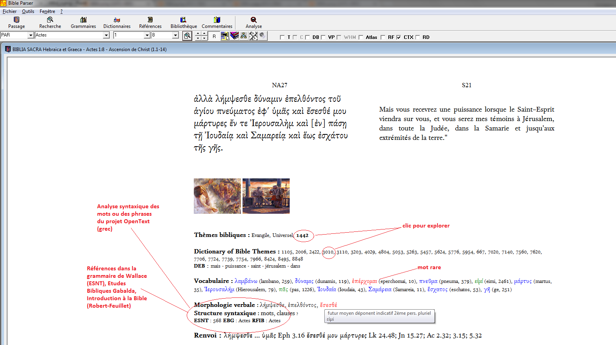Click the Greek word λαμβάνω in Vocabulaire
Viewport: 616px width, 345px height.
(246, 281)
